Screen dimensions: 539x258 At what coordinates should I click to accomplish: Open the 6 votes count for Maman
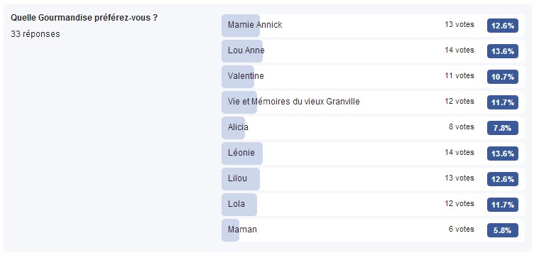[462, 229]
